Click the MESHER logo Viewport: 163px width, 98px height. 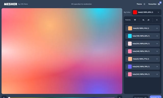click(x=10, y=4)
